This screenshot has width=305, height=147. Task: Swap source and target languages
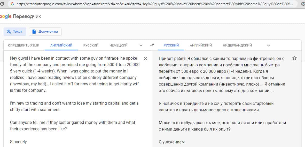click(152, 45)
